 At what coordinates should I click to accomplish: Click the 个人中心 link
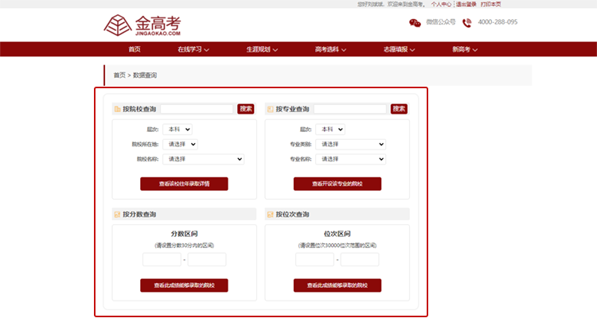coord(442,4)
